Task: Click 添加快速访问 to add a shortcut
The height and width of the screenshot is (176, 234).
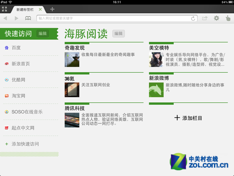Action: coord(25,144)
